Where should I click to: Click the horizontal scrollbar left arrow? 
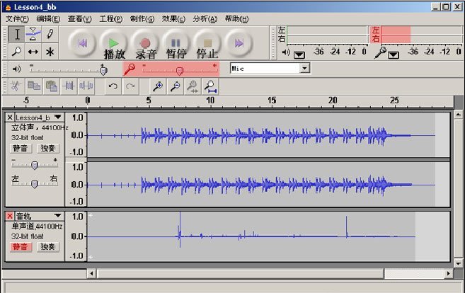click(91, 273)
